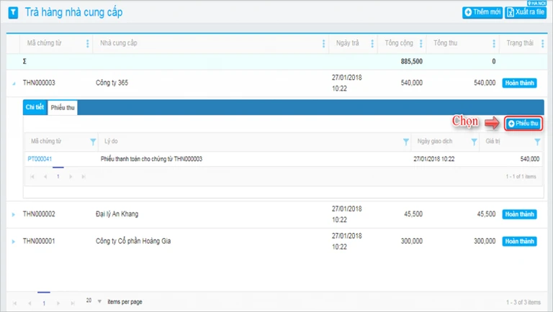Select supplier cell Công ty Cổ phần Hoàng Gia
553x312 pixels.
[133, 242]
